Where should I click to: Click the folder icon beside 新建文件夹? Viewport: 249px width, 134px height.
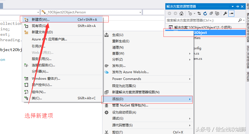26,32
